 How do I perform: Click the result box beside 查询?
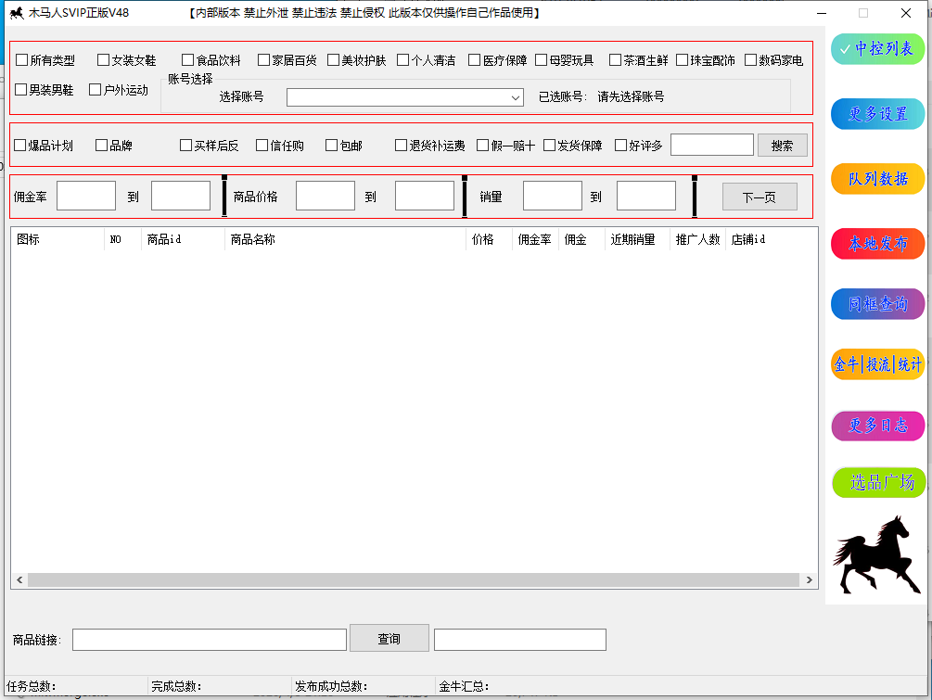(x=520, y=640)
